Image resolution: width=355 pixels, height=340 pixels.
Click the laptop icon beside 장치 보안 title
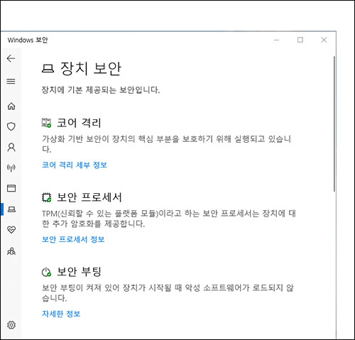point(48,69)
